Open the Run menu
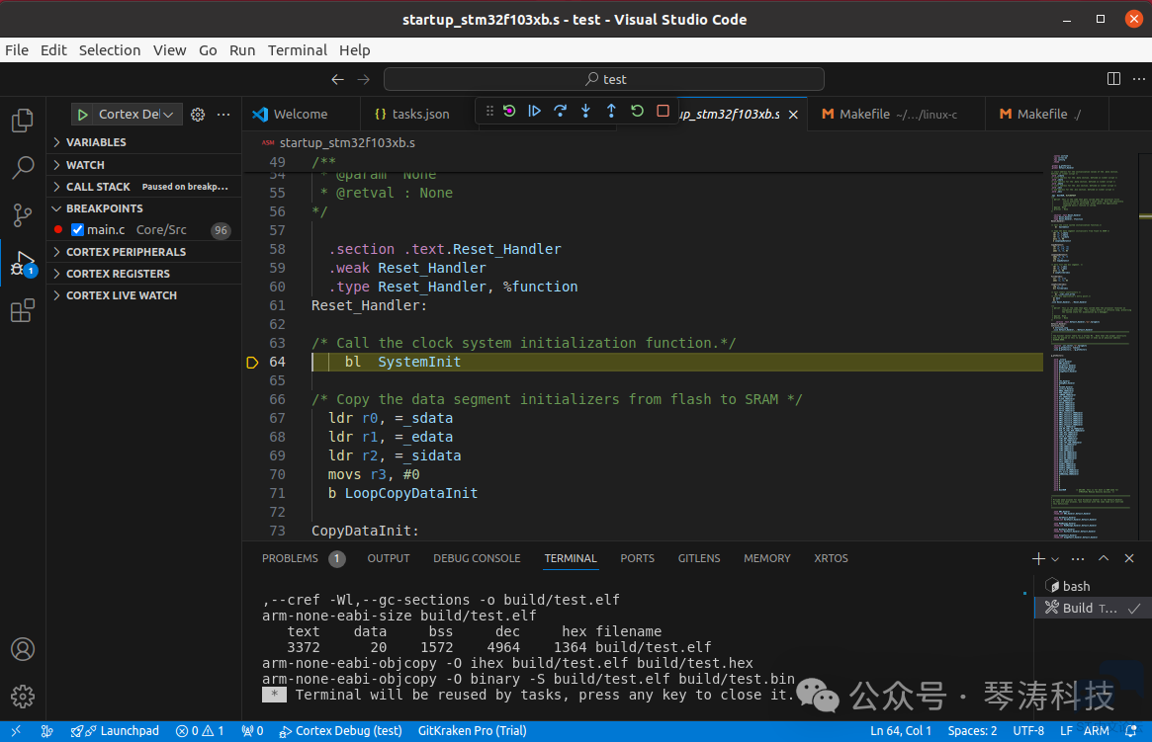 (x=241, y=50)
